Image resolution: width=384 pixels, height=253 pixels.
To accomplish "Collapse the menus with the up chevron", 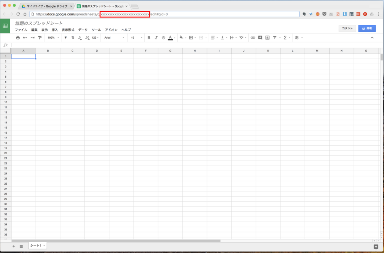I will tap(372, 38).
